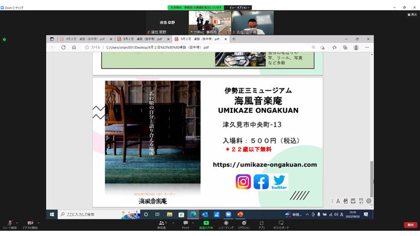Click Zoom recording button
Image resolution: width=420 pixels, height=236 pixels.
[226, 225]
